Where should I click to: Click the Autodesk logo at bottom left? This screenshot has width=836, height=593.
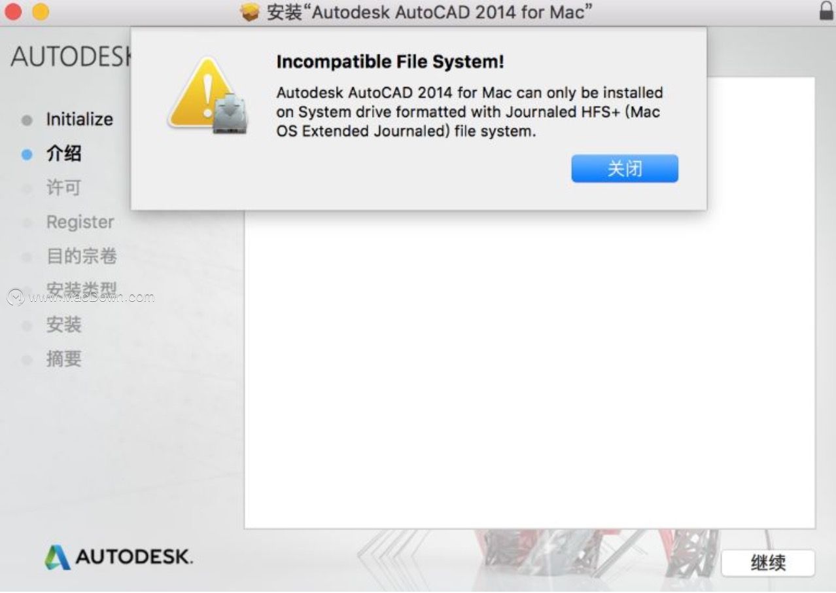tap(118, 557)
